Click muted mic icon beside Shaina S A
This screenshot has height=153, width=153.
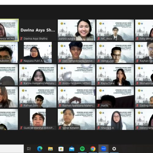point(99,128)
